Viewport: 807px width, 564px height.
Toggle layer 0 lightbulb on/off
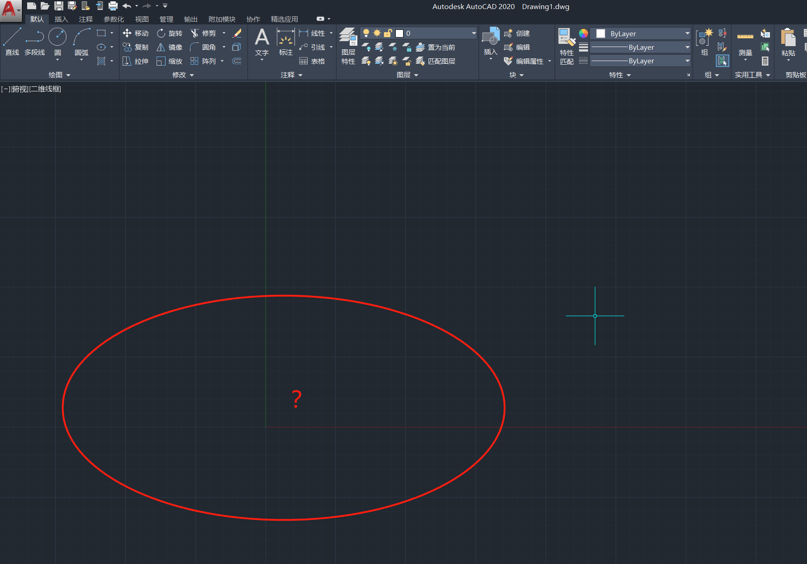coord(366,33)
